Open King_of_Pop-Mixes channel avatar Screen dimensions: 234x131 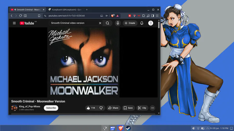pos(14,108)
